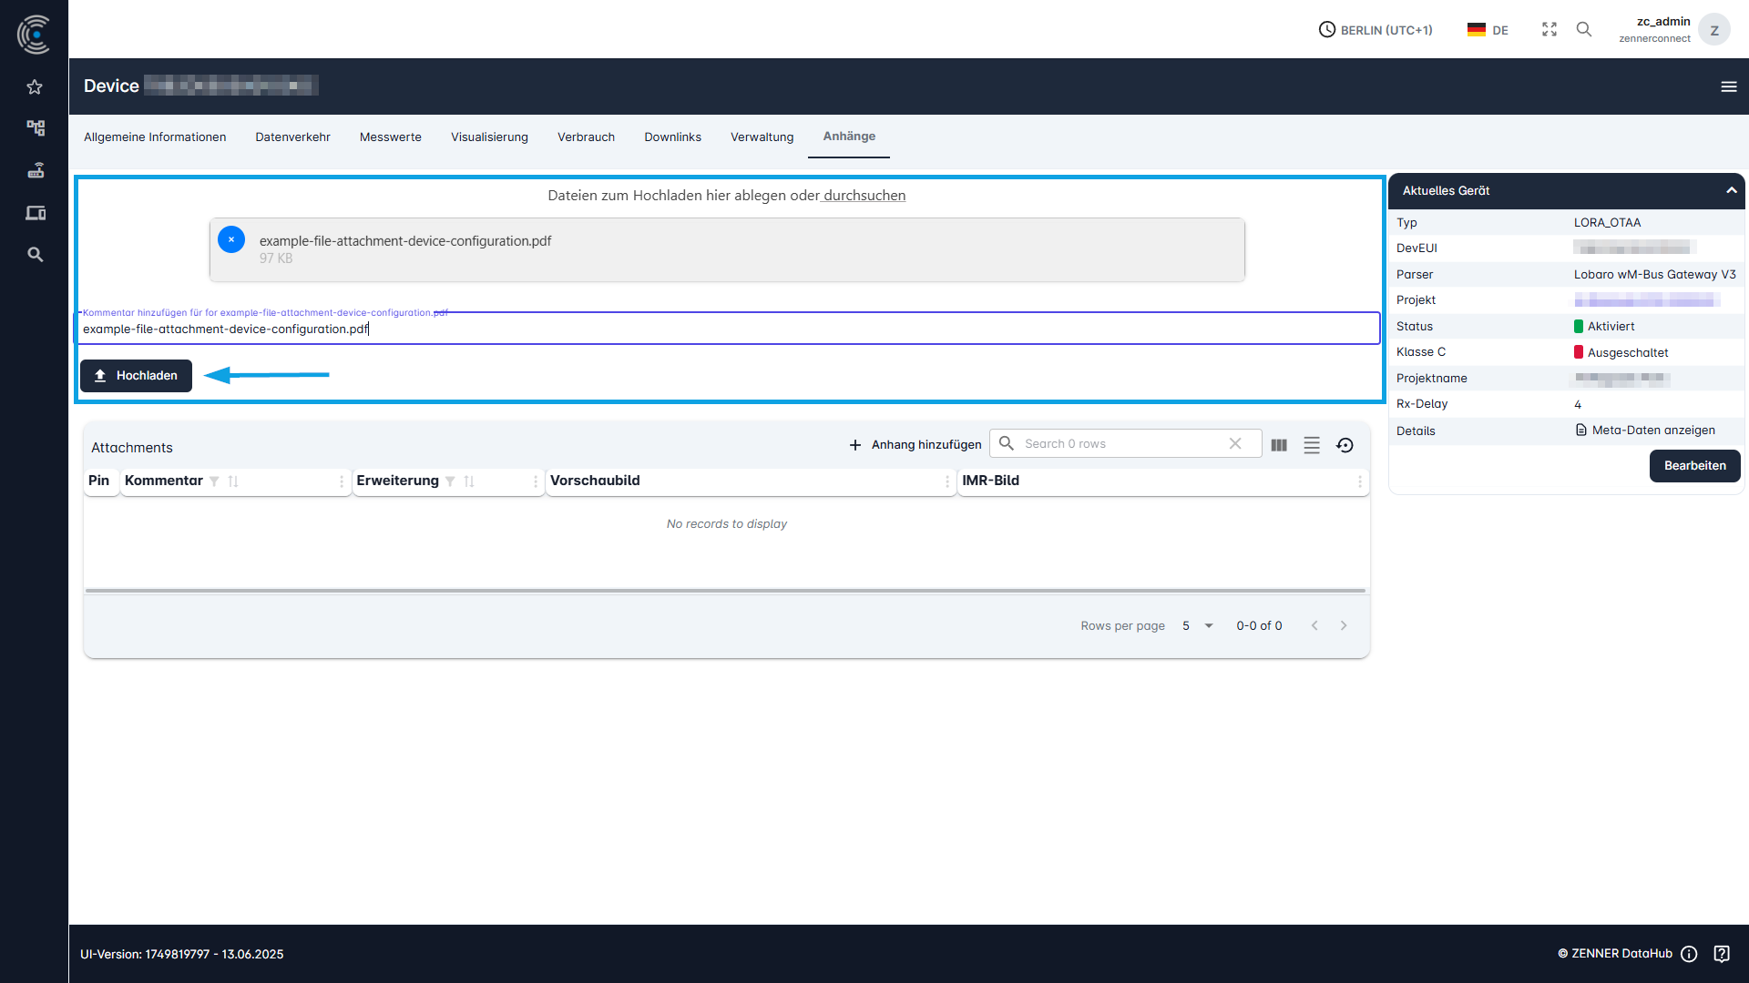Reset table with the history refresh icon
The width and height of the screenshot is (1749, 983).
click(1345, 445)
